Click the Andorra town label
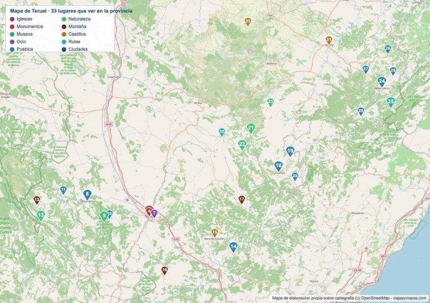Screen dimensions: 430x303 pyautogui.click(x=272, y=64)
